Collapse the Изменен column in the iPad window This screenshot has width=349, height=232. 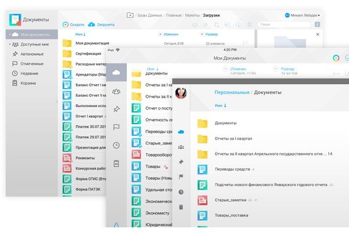click(225, 69)
